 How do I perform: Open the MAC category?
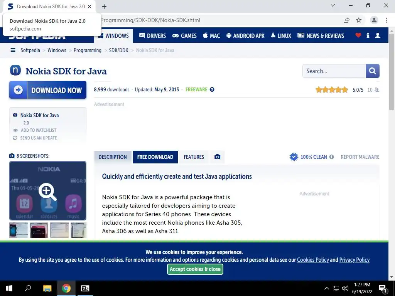(x=211, y=36)
